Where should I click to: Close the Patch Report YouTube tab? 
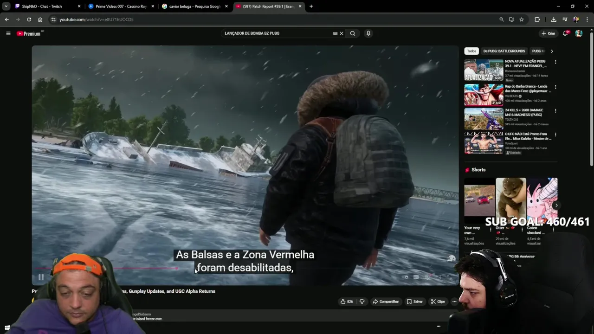[x=300, y=6]
